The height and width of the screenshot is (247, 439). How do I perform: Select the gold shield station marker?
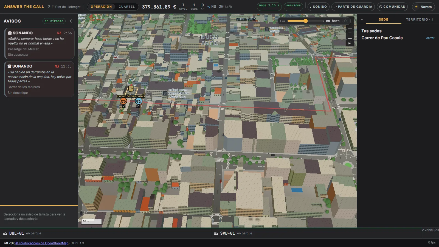click(x=131, y=89)
